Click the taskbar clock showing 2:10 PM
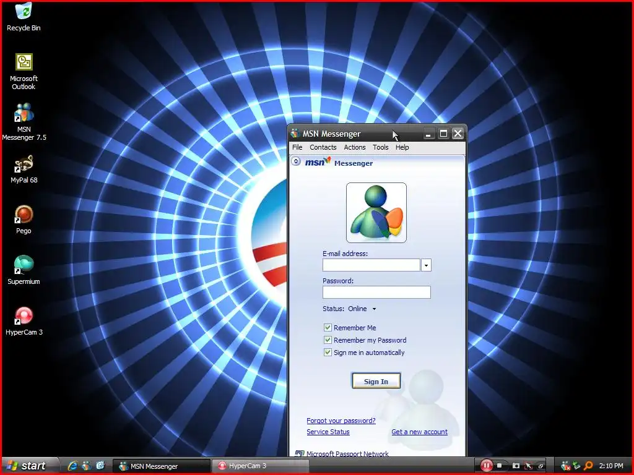 coord(611,466)
